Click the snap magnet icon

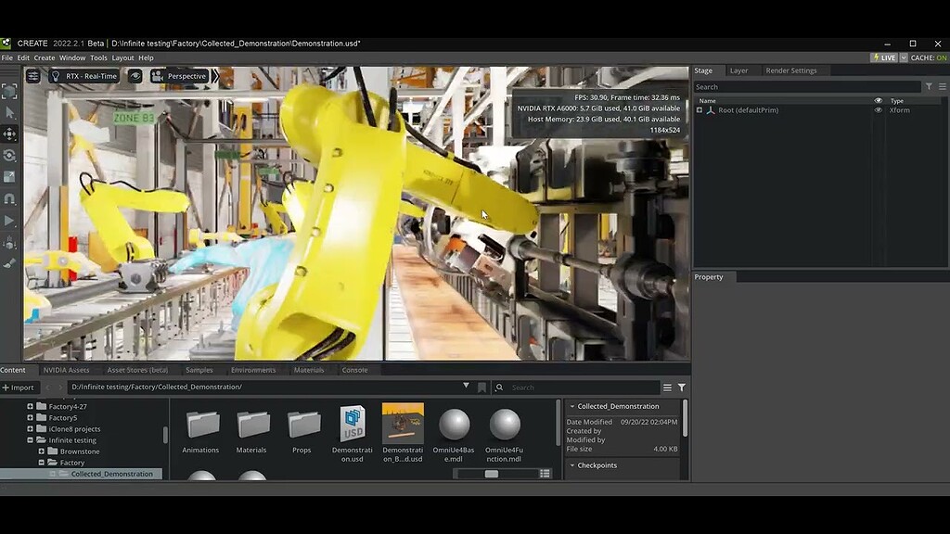click(9, 198)
